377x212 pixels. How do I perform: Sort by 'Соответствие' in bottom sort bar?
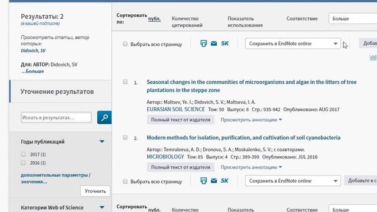[302, 210]
